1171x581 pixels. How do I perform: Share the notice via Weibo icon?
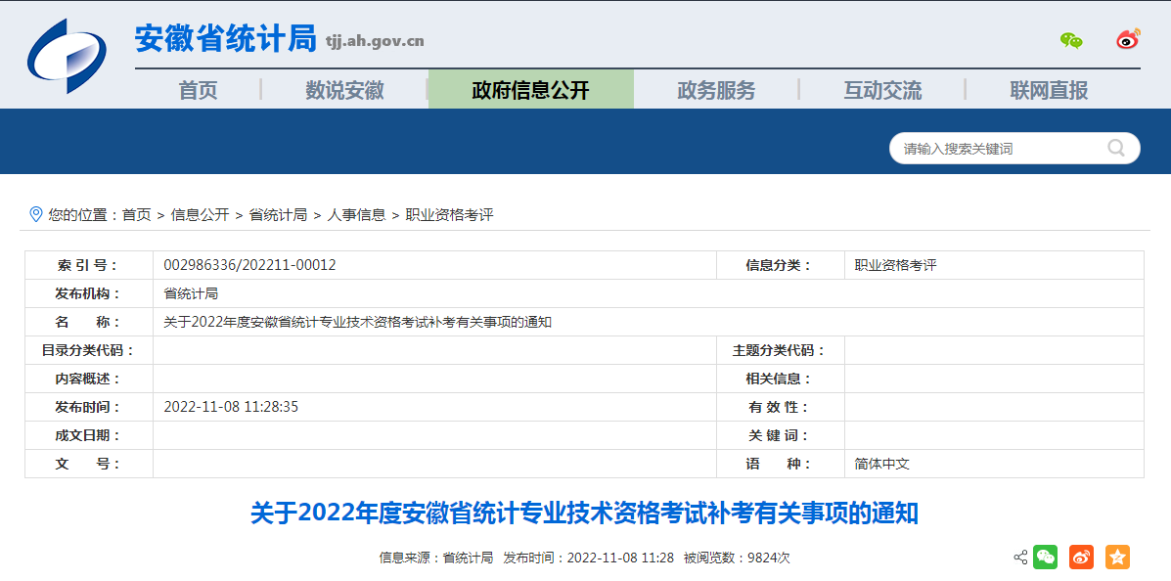click(x=1080, y=557)
